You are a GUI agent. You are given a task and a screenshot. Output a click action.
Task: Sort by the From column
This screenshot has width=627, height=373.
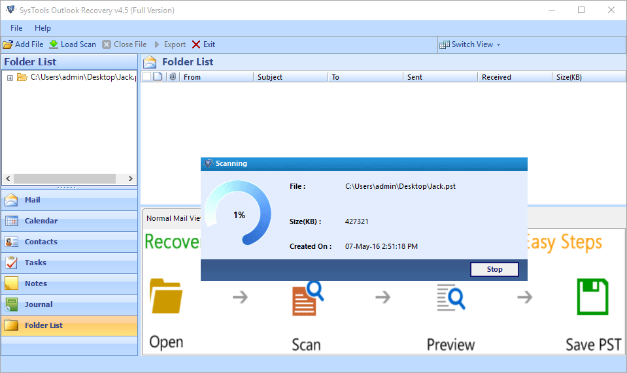click(216, 77)
